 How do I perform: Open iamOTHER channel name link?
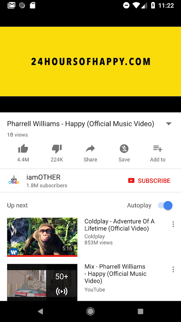pos(43,177)
